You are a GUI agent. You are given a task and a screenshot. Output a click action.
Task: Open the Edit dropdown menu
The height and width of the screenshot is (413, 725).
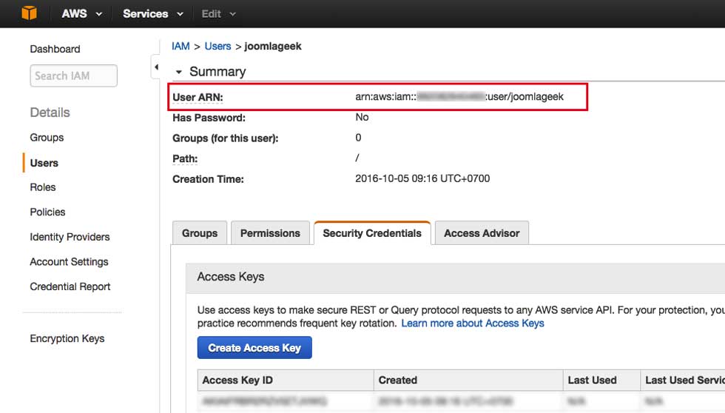click(x=219, y=14)
